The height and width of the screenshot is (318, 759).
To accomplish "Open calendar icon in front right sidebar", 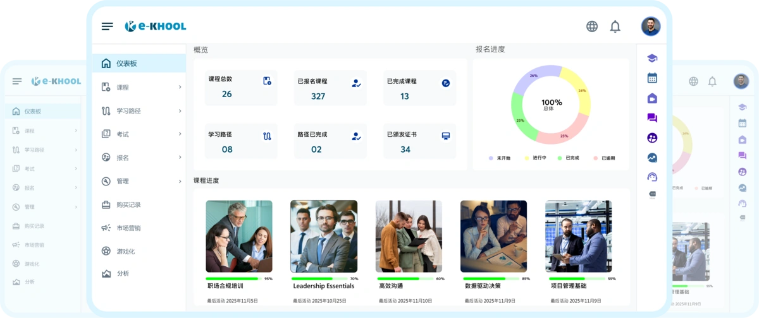I will pyautogui.click(x=652, y=78).
